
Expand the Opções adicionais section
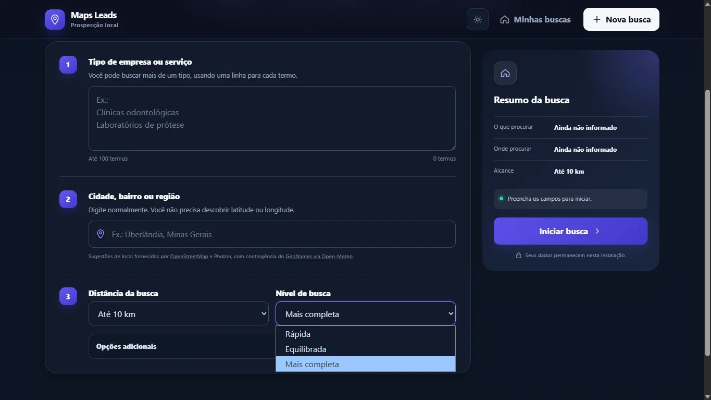(x=182, y=346)
